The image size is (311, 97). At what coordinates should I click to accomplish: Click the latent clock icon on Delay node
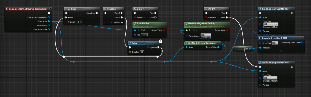click(x=161, y=41)
